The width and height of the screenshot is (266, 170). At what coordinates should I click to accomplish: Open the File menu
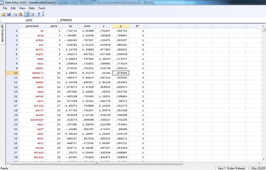point(5,8)
